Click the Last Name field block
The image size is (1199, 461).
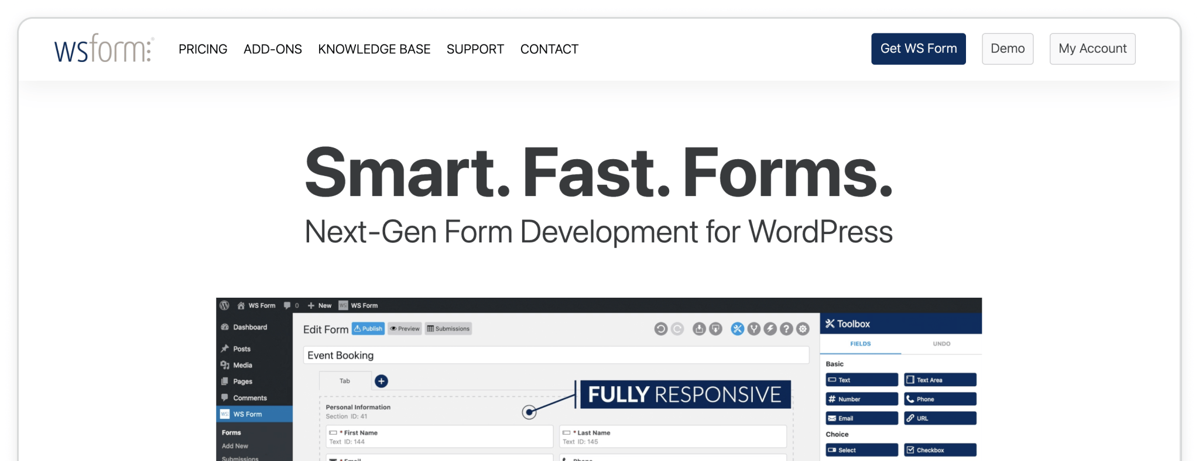point(673,436)
